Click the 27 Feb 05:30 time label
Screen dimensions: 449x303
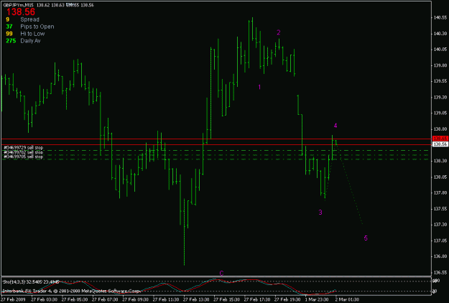tap(75, 299)
